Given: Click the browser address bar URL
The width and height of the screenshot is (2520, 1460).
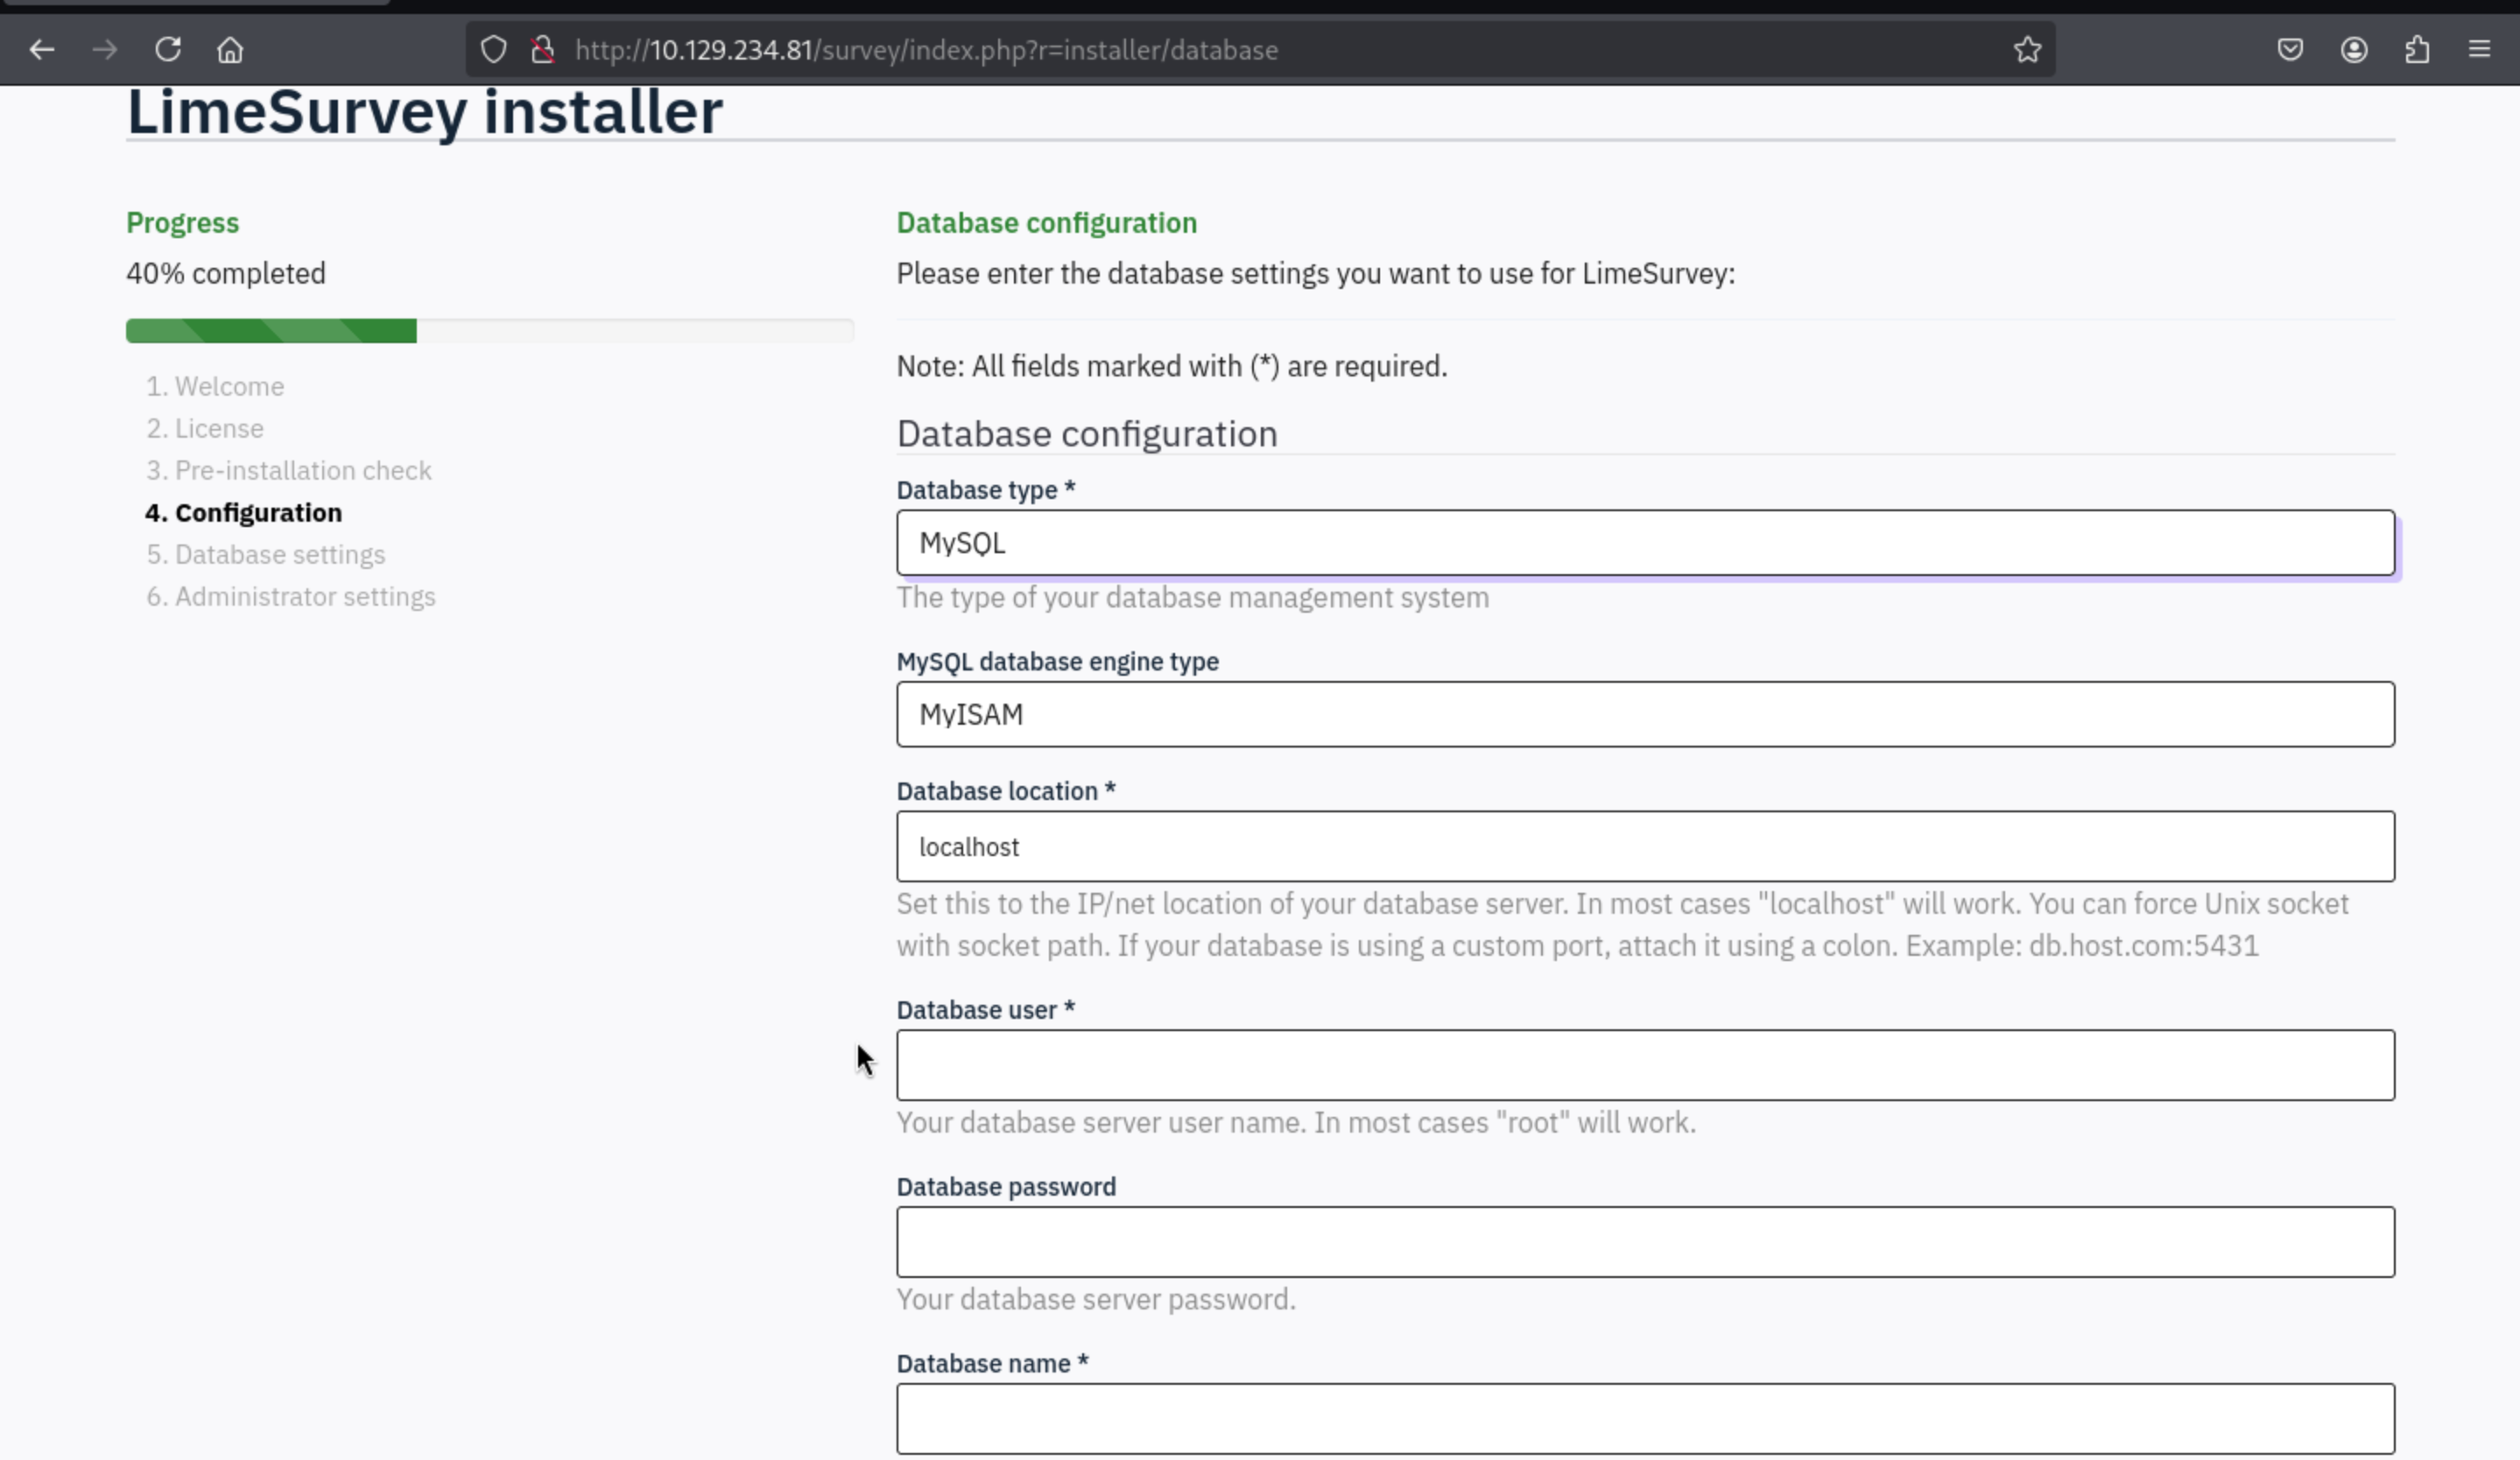Looking at the screenshot, I should [x=926, y=50].
